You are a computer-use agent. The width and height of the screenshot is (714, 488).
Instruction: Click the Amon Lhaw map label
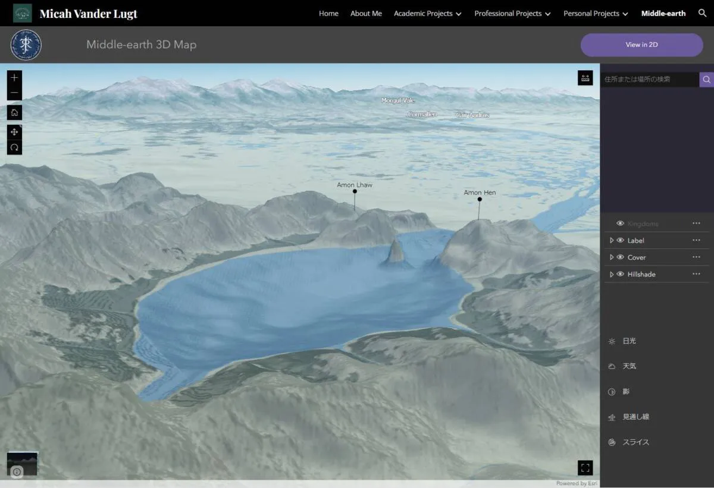(355, 185)
